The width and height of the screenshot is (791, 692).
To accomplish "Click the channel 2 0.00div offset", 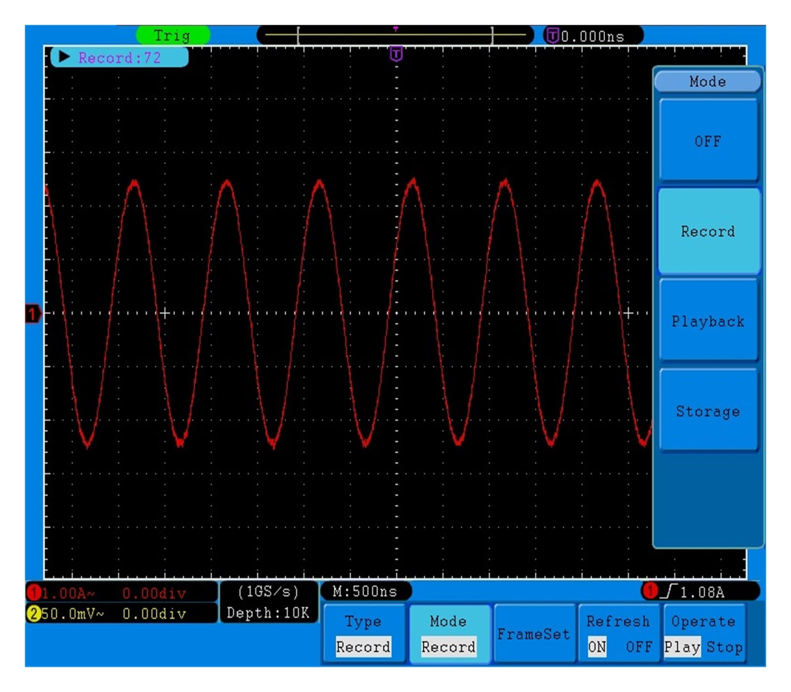I will 154,614.
